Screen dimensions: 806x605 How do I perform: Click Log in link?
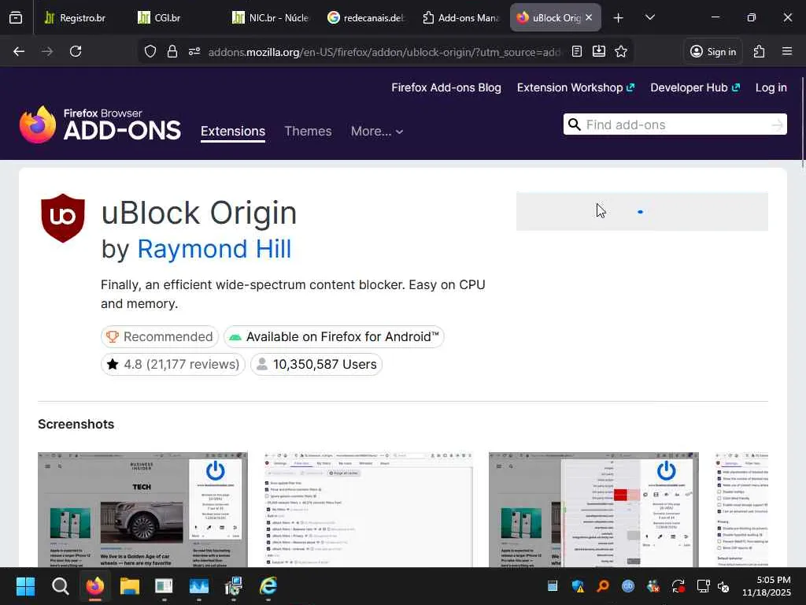pyautogui.click(x=771, y=88)
